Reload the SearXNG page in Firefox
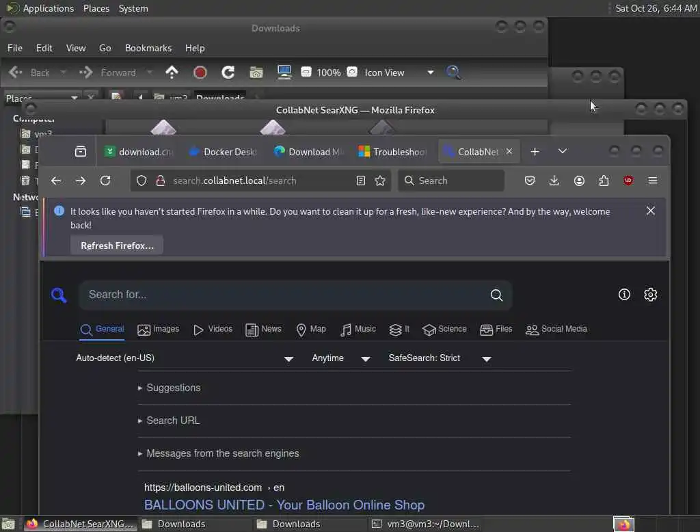 tap(105, 181)
